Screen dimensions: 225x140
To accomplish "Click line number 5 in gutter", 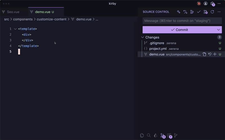I will (x=10, y=52).
